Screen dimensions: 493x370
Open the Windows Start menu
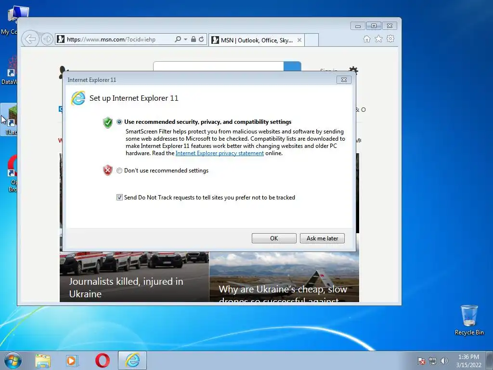tap(13, 360)
